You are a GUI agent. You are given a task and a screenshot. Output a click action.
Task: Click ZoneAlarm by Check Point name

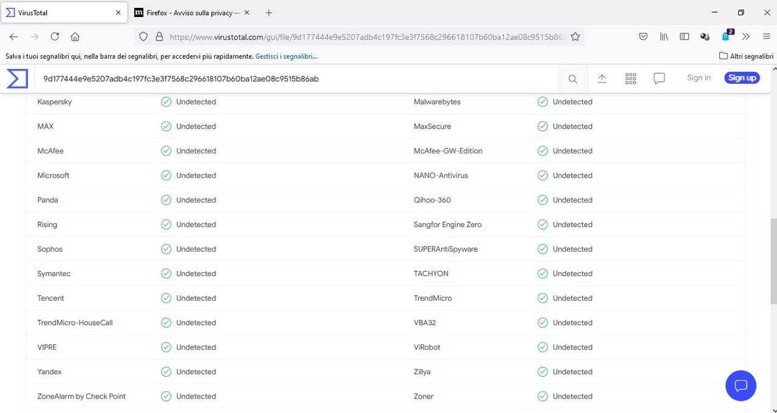81,396
